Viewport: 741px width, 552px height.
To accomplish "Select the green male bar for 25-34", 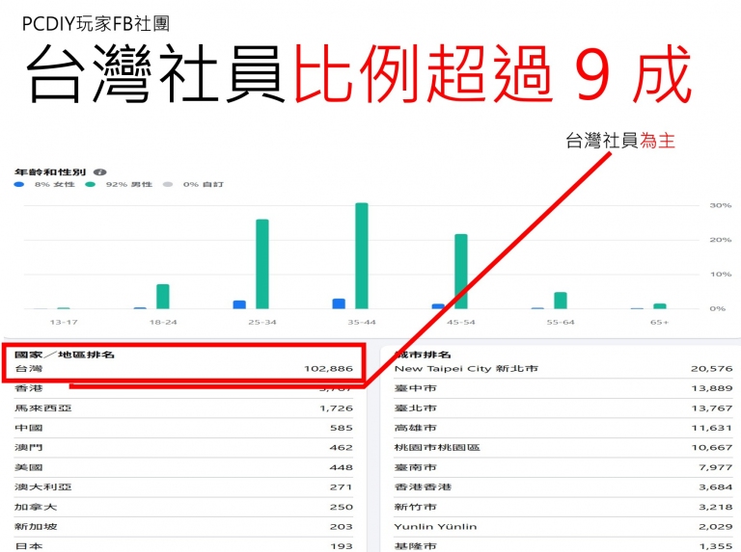I will tap(261, 264).
